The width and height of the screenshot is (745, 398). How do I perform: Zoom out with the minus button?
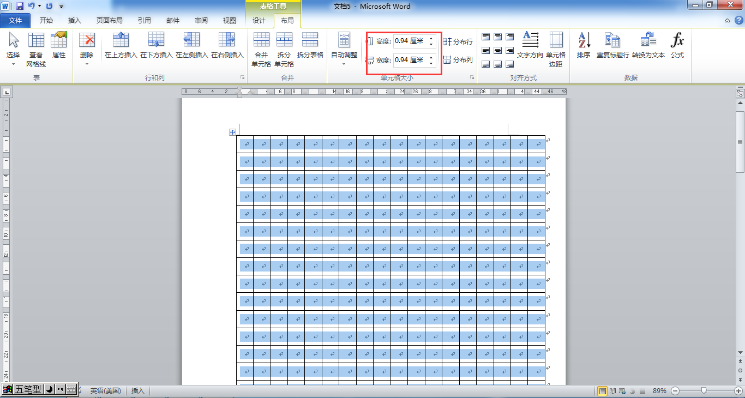tap(675, 391)
